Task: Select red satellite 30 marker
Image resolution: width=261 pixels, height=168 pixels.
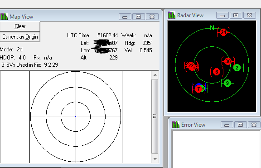Action: 228,61
